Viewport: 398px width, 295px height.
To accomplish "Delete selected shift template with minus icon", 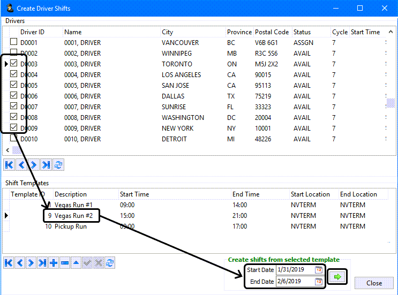I will click(65, 263).
